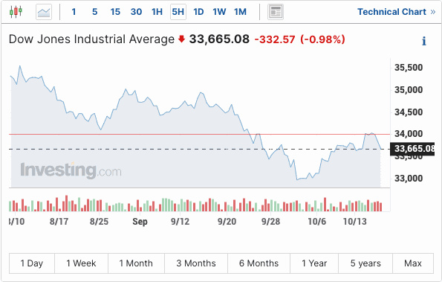Show the 5 years range
This screenshot has height=282, width=442.
(x=365, y=263)
